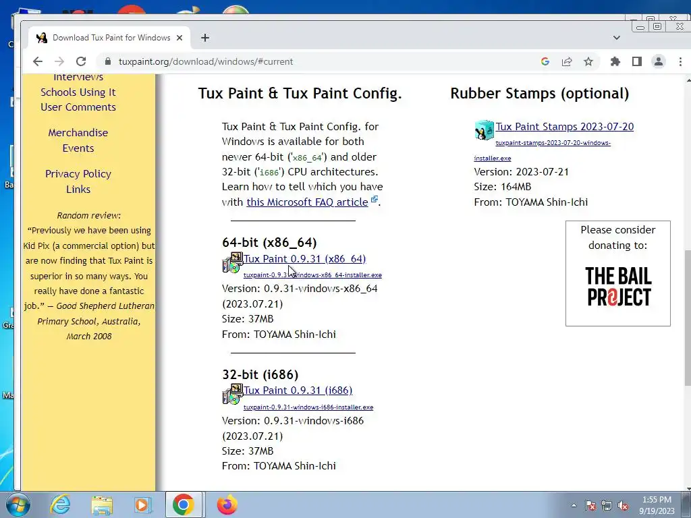Click the network tray icon
The width and height of the screenshot is (691, 518).
point(607,505)
